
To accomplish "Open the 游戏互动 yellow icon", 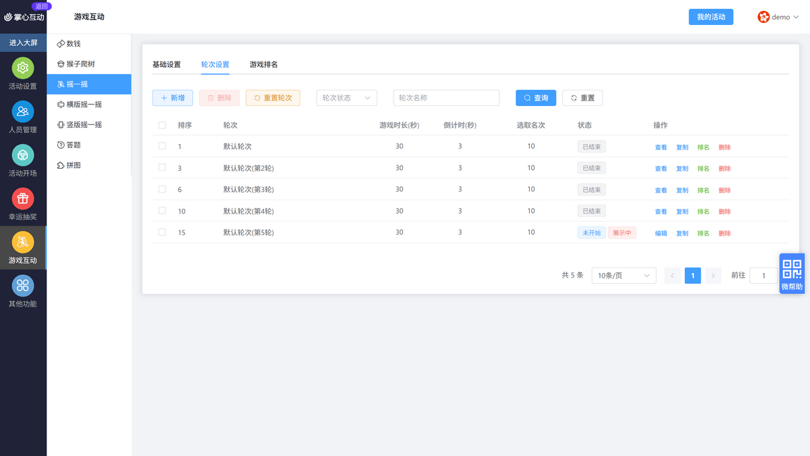I will (x=23, y=242).
